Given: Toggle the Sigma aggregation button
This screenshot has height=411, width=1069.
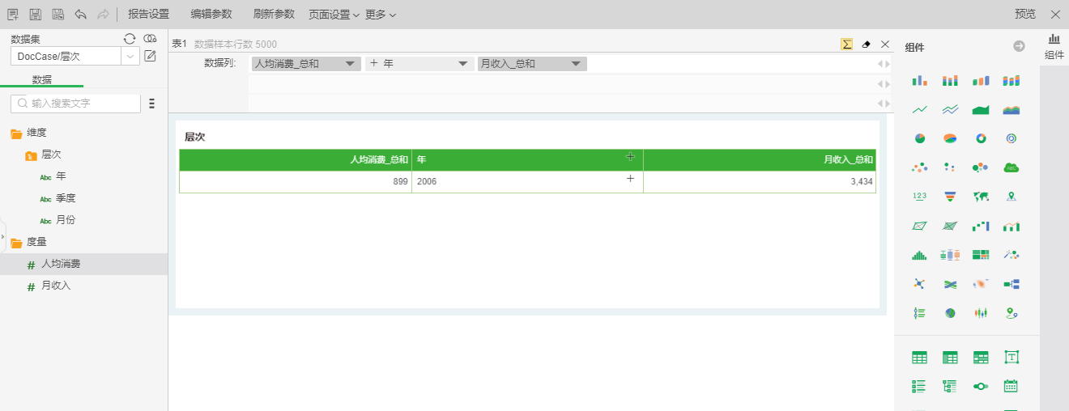Looking at the screenshot, I should tap(846, 44).
